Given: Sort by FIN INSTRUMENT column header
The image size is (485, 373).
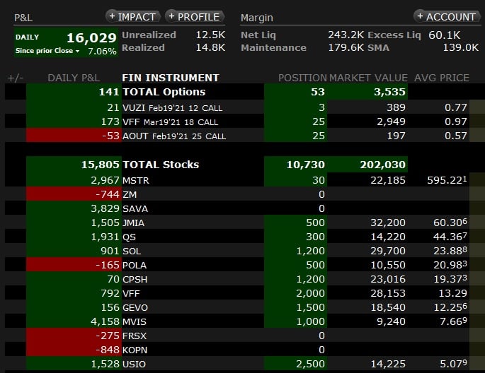Looking at the screenshot, I should 171,78.
